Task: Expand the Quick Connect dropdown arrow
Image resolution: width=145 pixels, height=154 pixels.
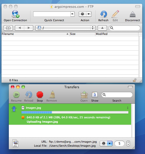Action: [x=72, y=14]
